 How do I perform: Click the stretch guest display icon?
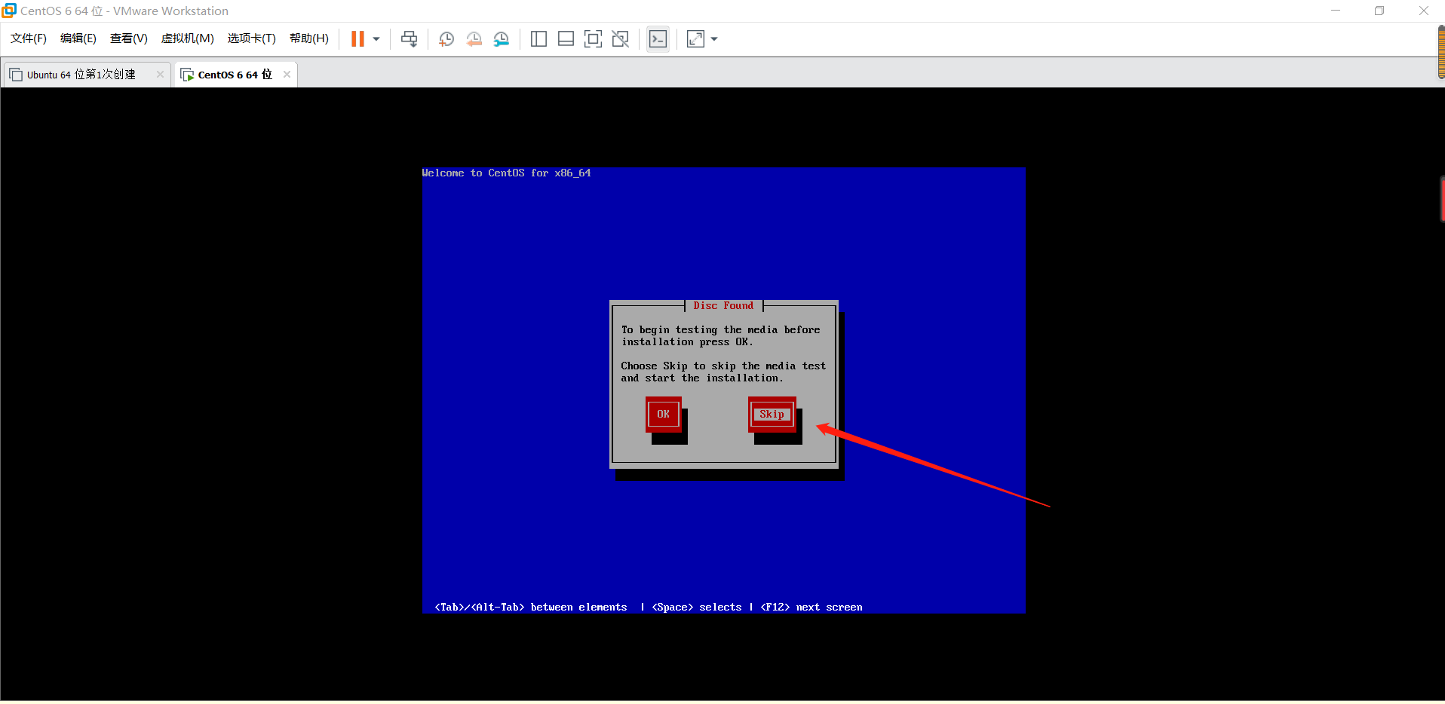click(695, 39)
